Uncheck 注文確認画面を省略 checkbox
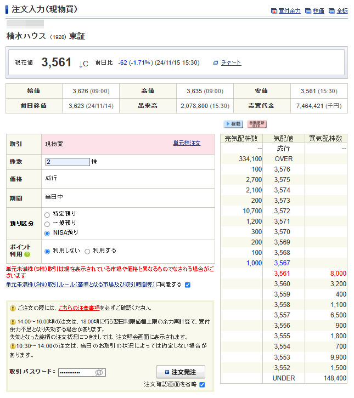354x398 pixels. pyautogui.click(x=202, y=384)
